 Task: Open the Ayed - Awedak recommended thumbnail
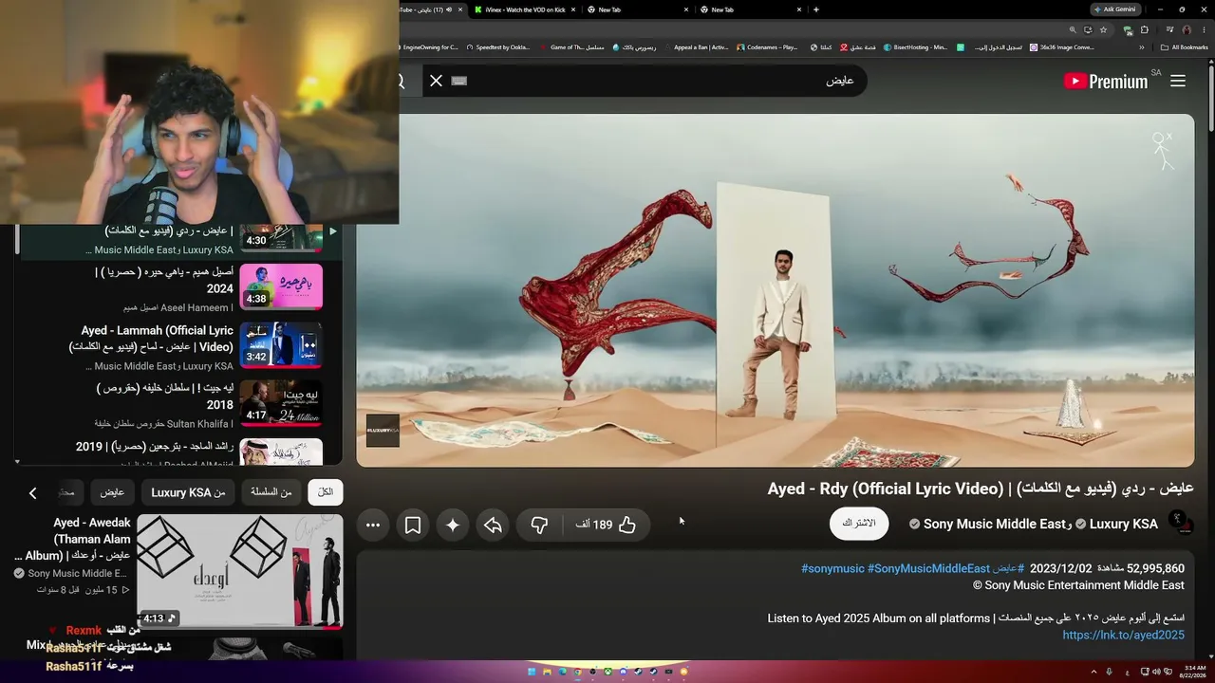[240, 572]
